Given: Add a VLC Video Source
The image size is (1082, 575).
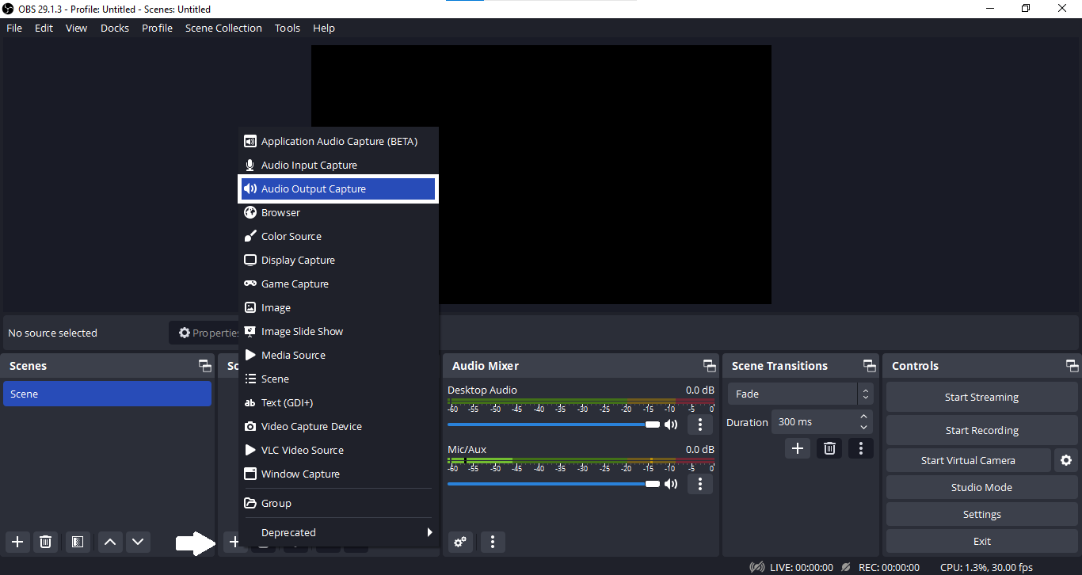Looking at the screenshot, I should (x=338, y=450).
